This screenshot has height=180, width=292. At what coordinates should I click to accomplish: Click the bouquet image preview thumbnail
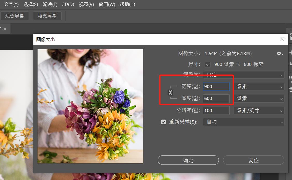tap(90, 106)
